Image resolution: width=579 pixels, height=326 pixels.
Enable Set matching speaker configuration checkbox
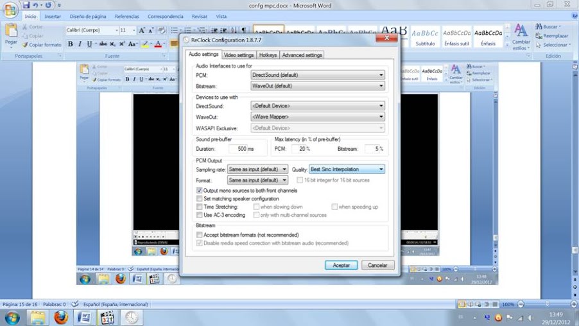coord(200,199)
